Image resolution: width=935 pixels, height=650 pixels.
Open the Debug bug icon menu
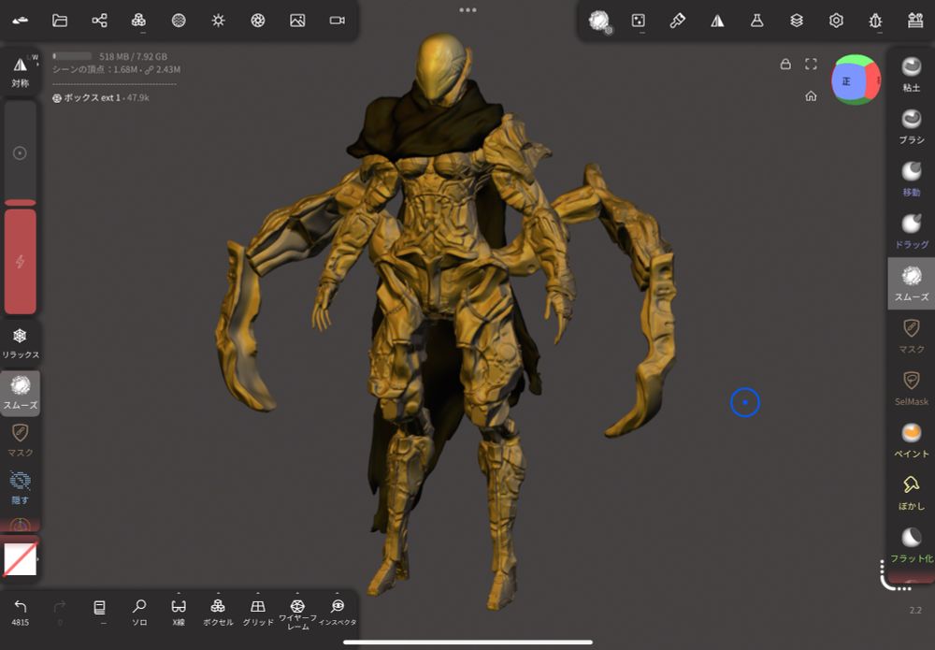pyautogui.click(x=875, y=21)
